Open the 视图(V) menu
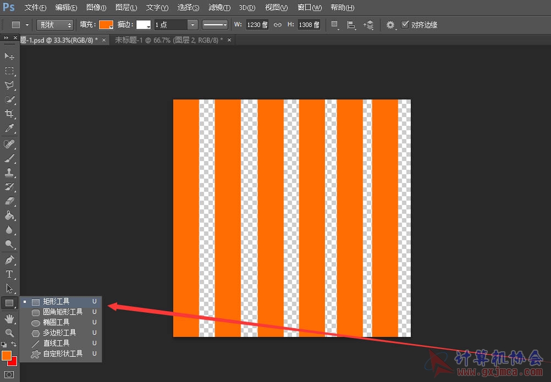Viewport: 551px width, 382px height. (276, 7)
